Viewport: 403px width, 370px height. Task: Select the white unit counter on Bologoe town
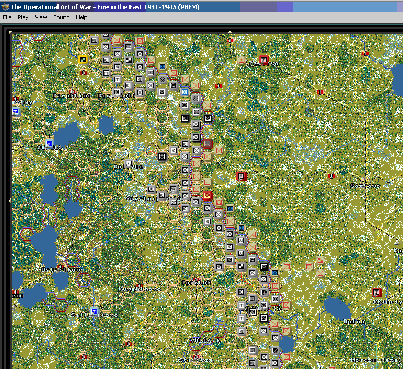point(128,163)
